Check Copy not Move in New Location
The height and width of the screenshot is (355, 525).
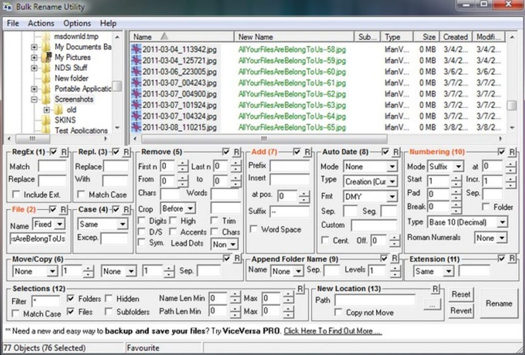[337, 311]
